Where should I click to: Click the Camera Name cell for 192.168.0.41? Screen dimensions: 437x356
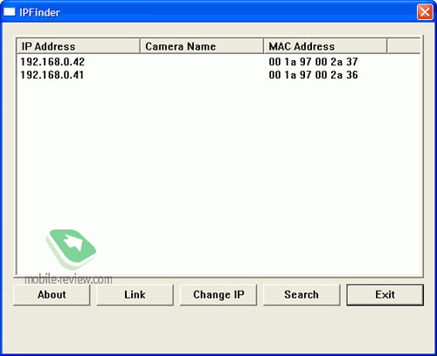[x=202, y=75]
